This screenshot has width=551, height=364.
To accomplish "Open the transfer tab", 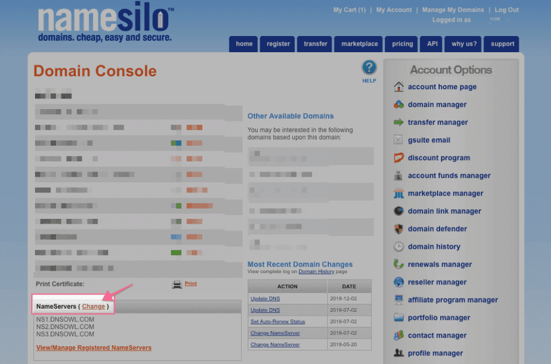I will (x=315, y=44).
